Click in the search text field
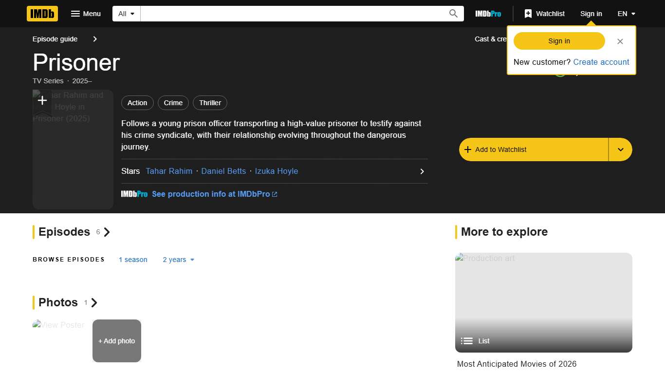The image size is (665, 374). (292, 14)
